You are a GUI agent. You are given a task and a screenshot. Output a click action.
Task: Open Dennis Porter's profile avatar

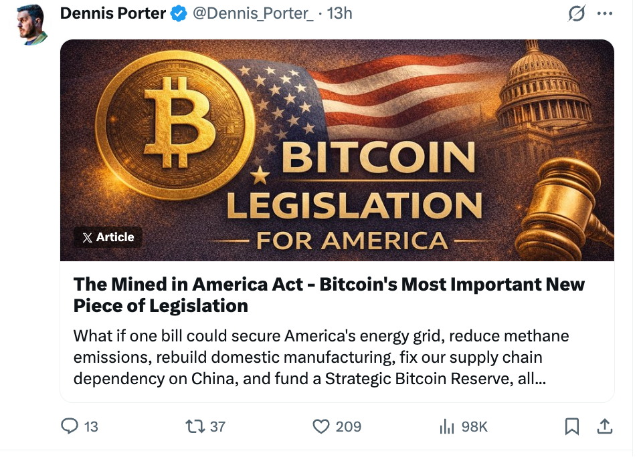(32, 25)
